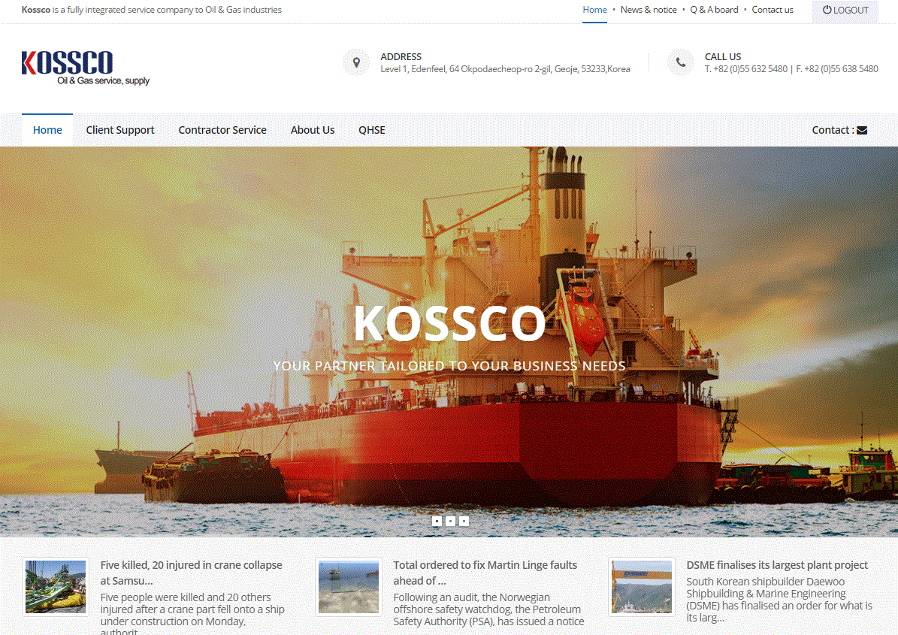Expand the Contractor Service menu
Image resolution: width=898 pixels, height=635 pixels.
click(x=222, y=130)
